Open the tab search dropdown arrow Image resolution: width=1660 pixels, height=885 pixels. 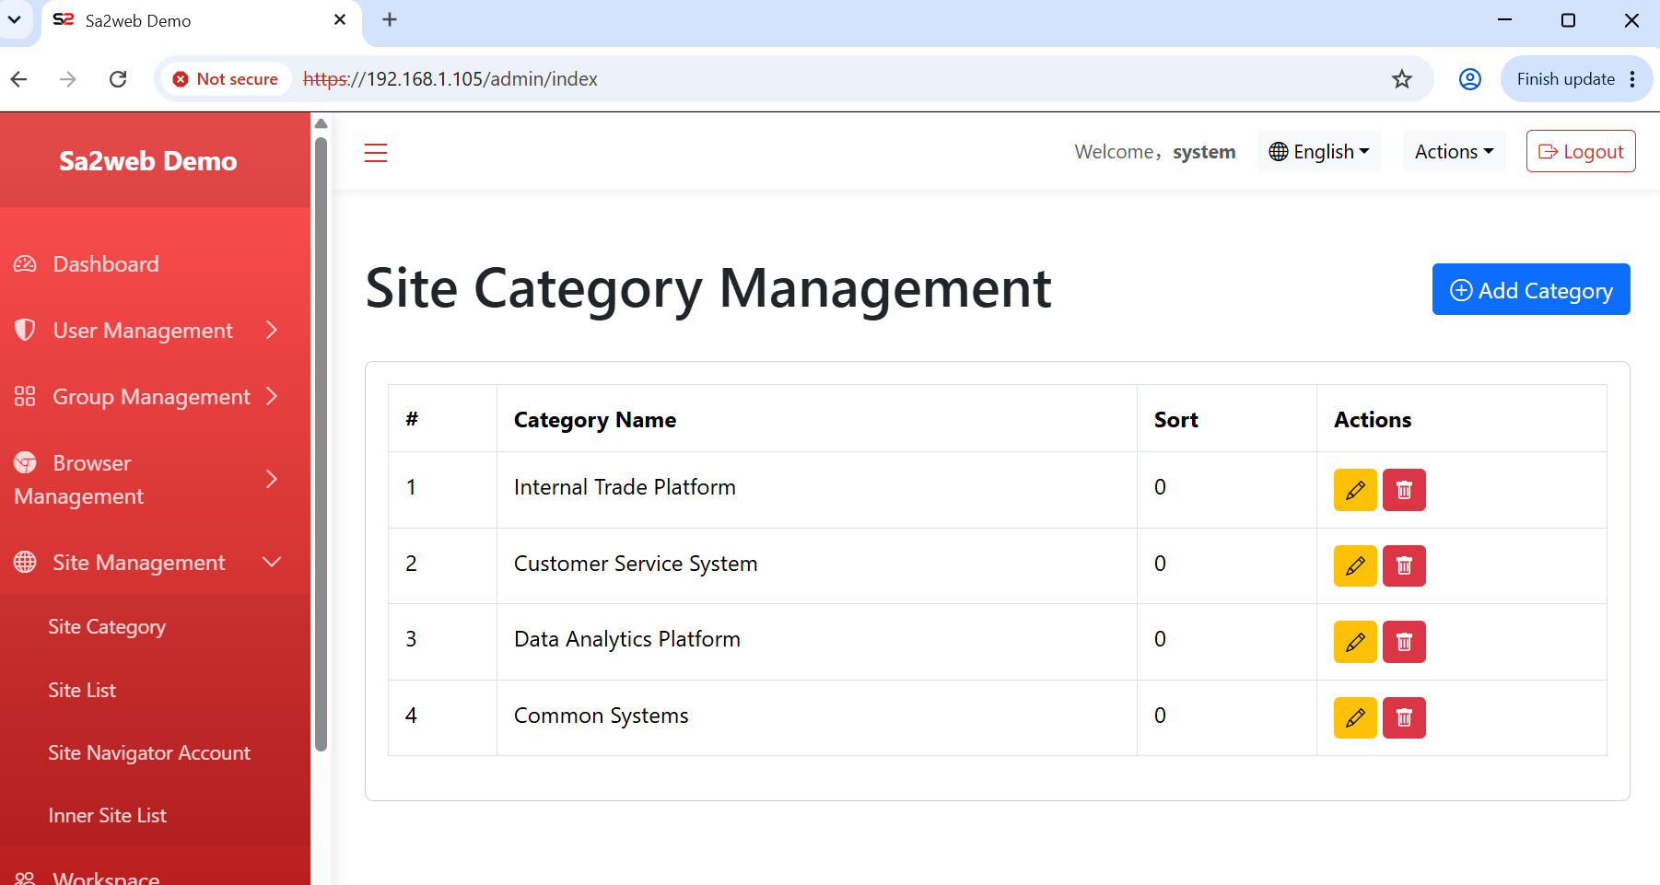[15, 19]
